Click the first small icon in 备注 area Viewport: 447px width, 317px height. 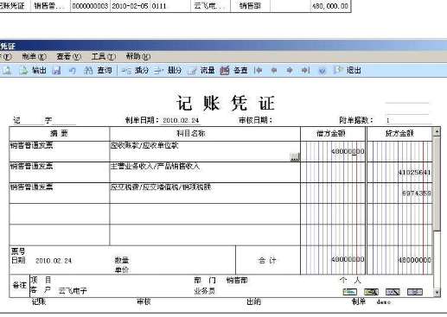coord(349,292)
